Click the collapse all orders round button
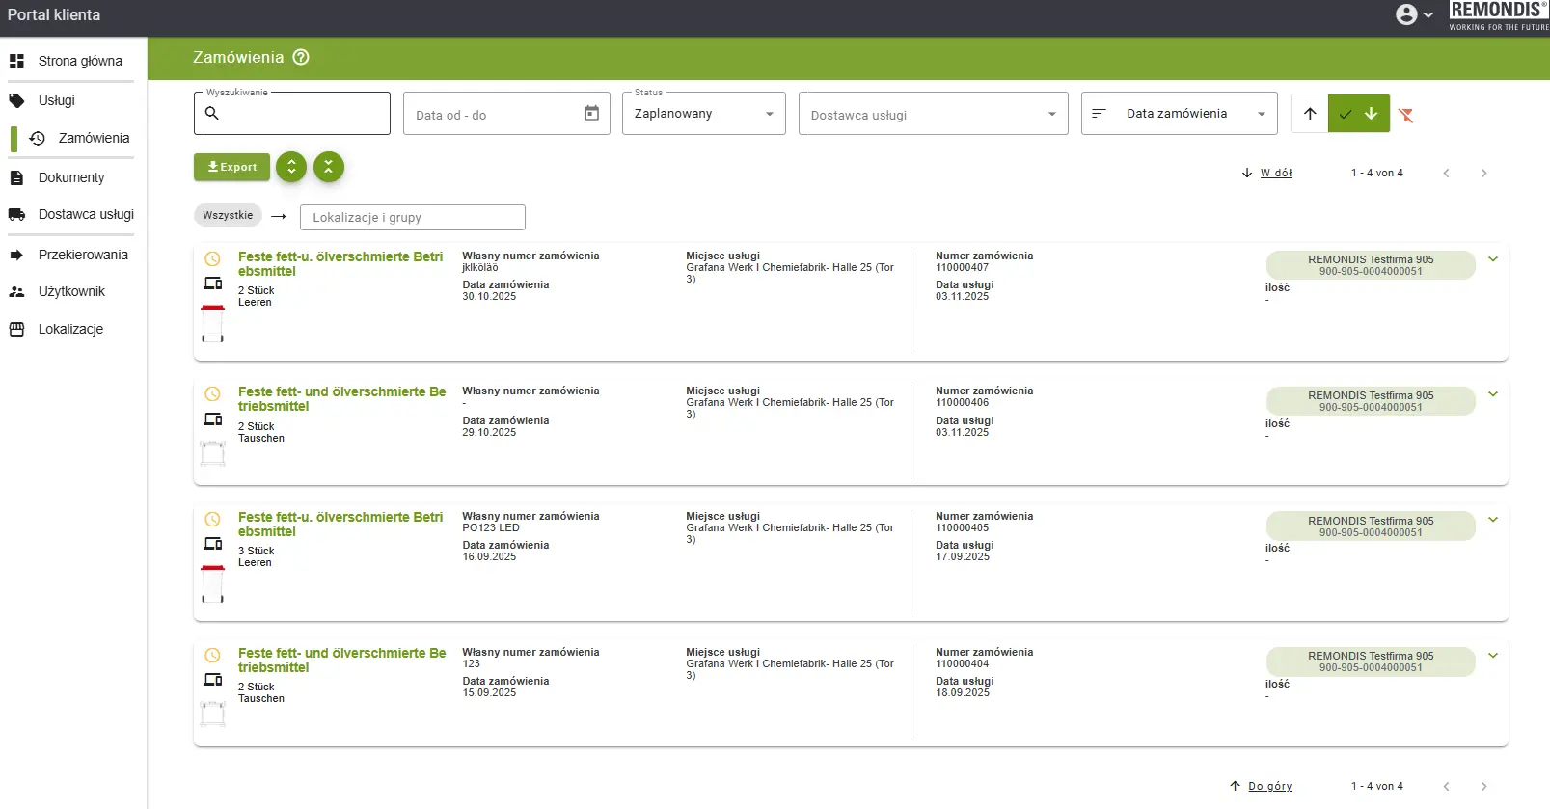Image resolution: width=1550 pixels, height=809 pixels. point(329,167)
